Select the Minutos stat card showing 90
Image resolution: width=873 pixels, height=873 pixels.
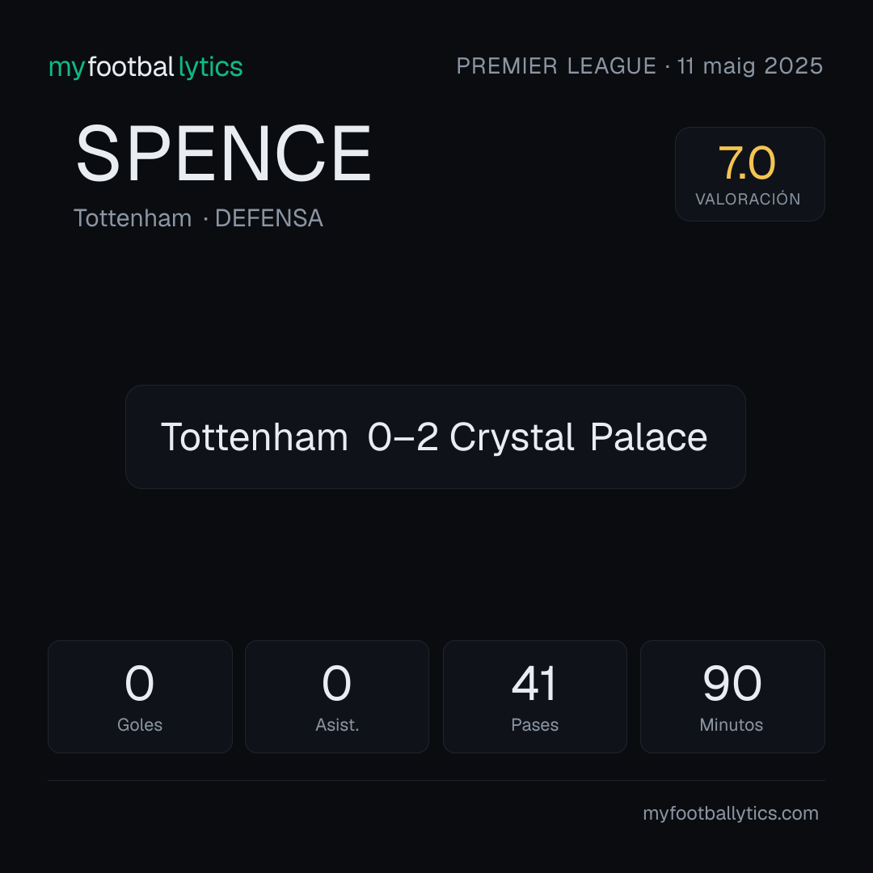pyautogui.click(x=732, y=697)
